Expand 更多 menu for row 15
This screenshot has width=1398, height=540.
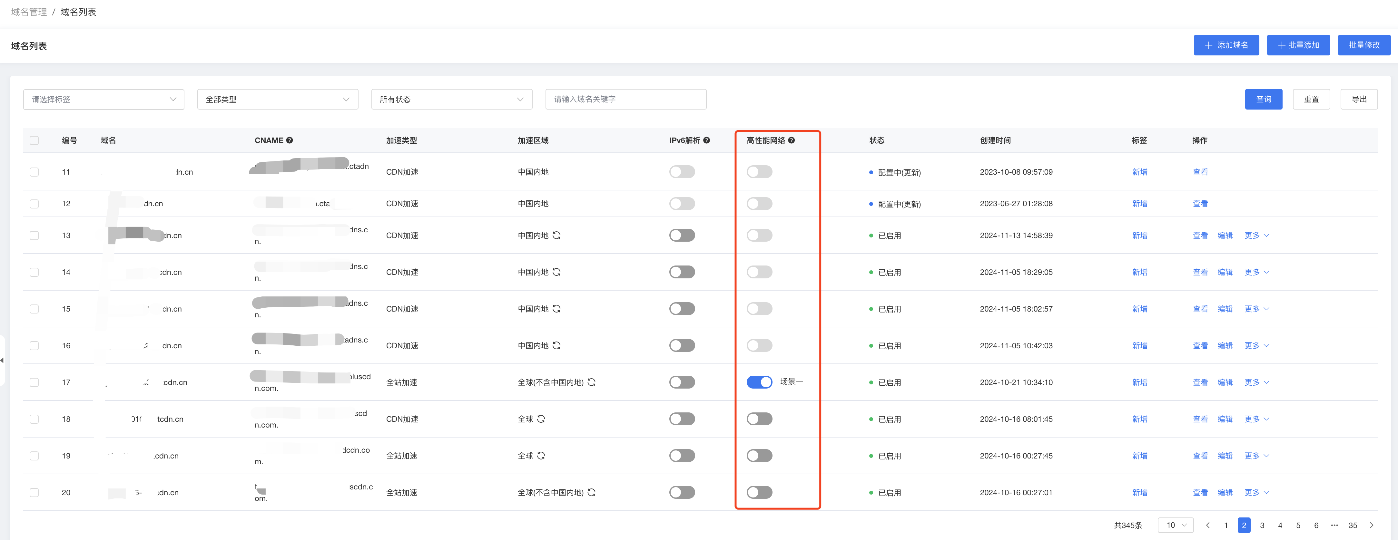tap(1256, 309)
